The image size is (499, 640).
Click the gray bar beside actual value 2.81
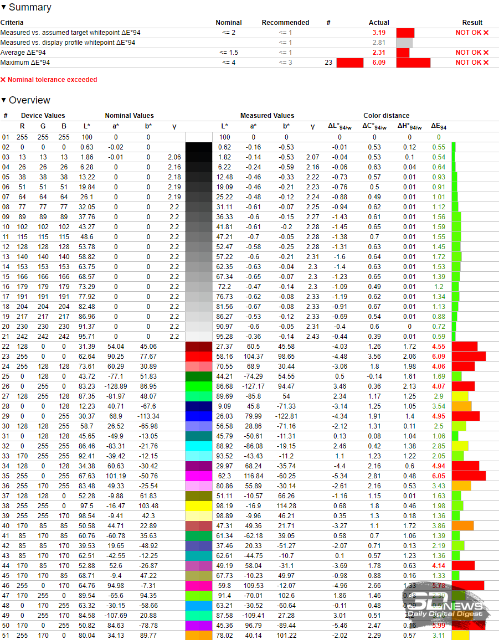click(404, 43)
